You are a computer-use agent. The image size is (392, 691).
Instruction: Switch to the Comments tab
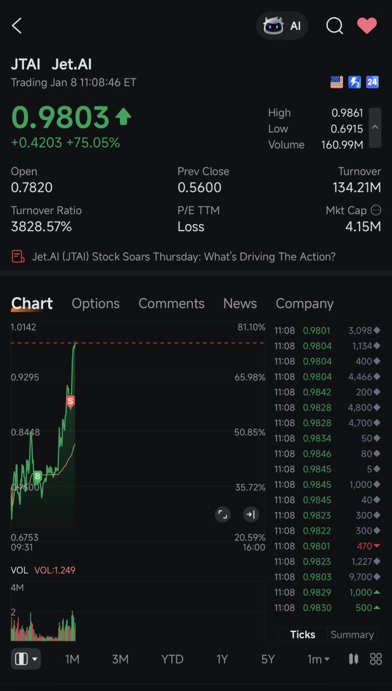(171, 304)
